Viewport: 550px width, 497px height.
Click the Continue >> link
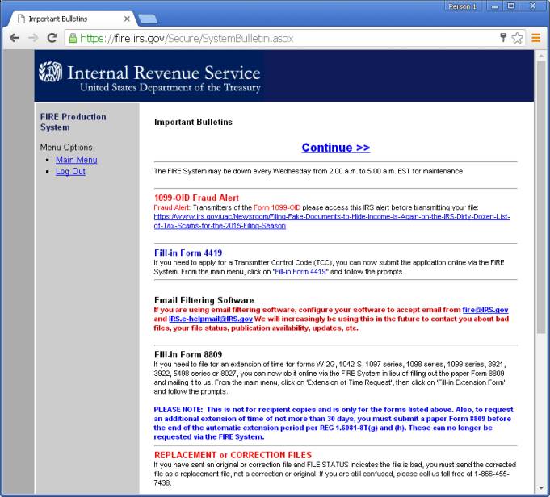click(335, 148)
